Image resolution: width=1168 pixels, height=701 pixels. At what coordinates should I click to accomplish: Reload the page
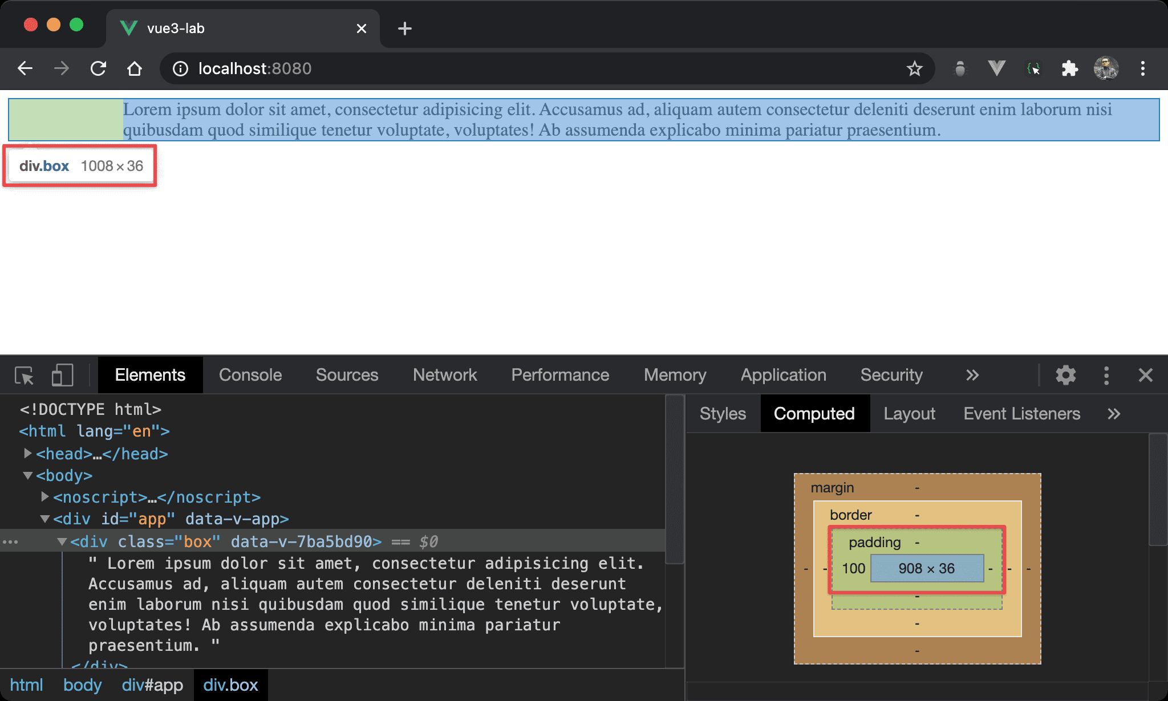(x=98, y=69)
